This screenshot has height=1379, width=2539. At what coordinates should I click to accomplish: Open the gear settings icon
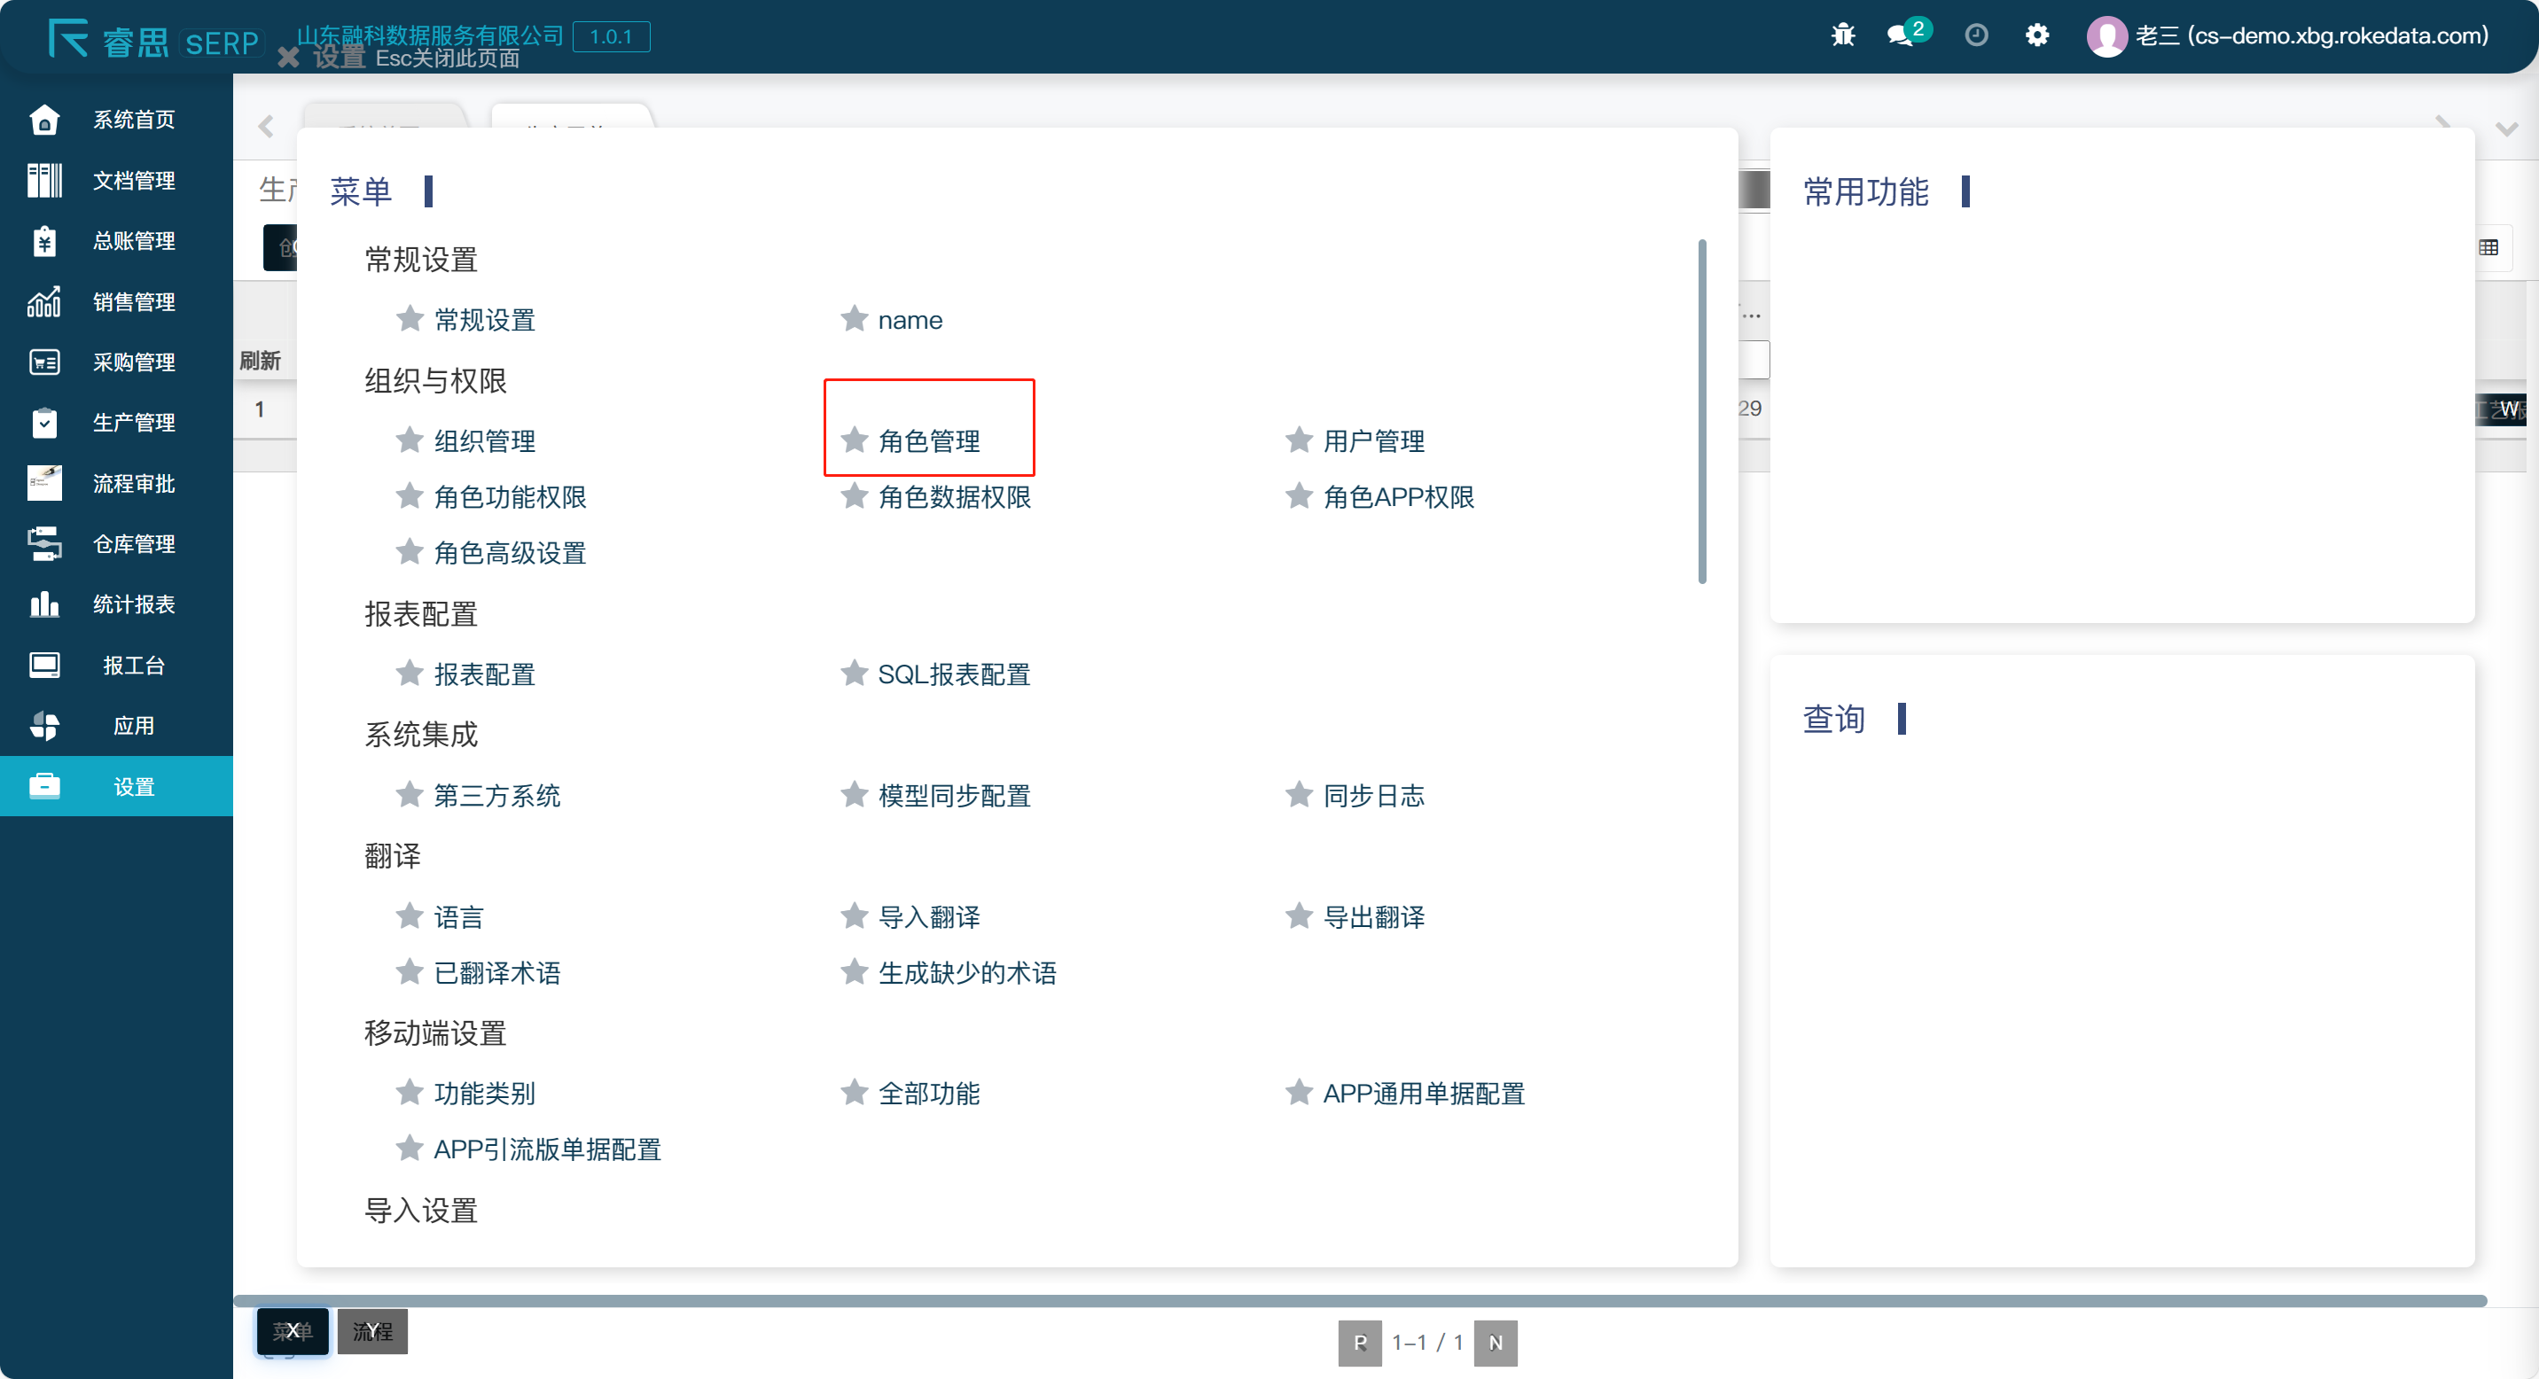2036,36
